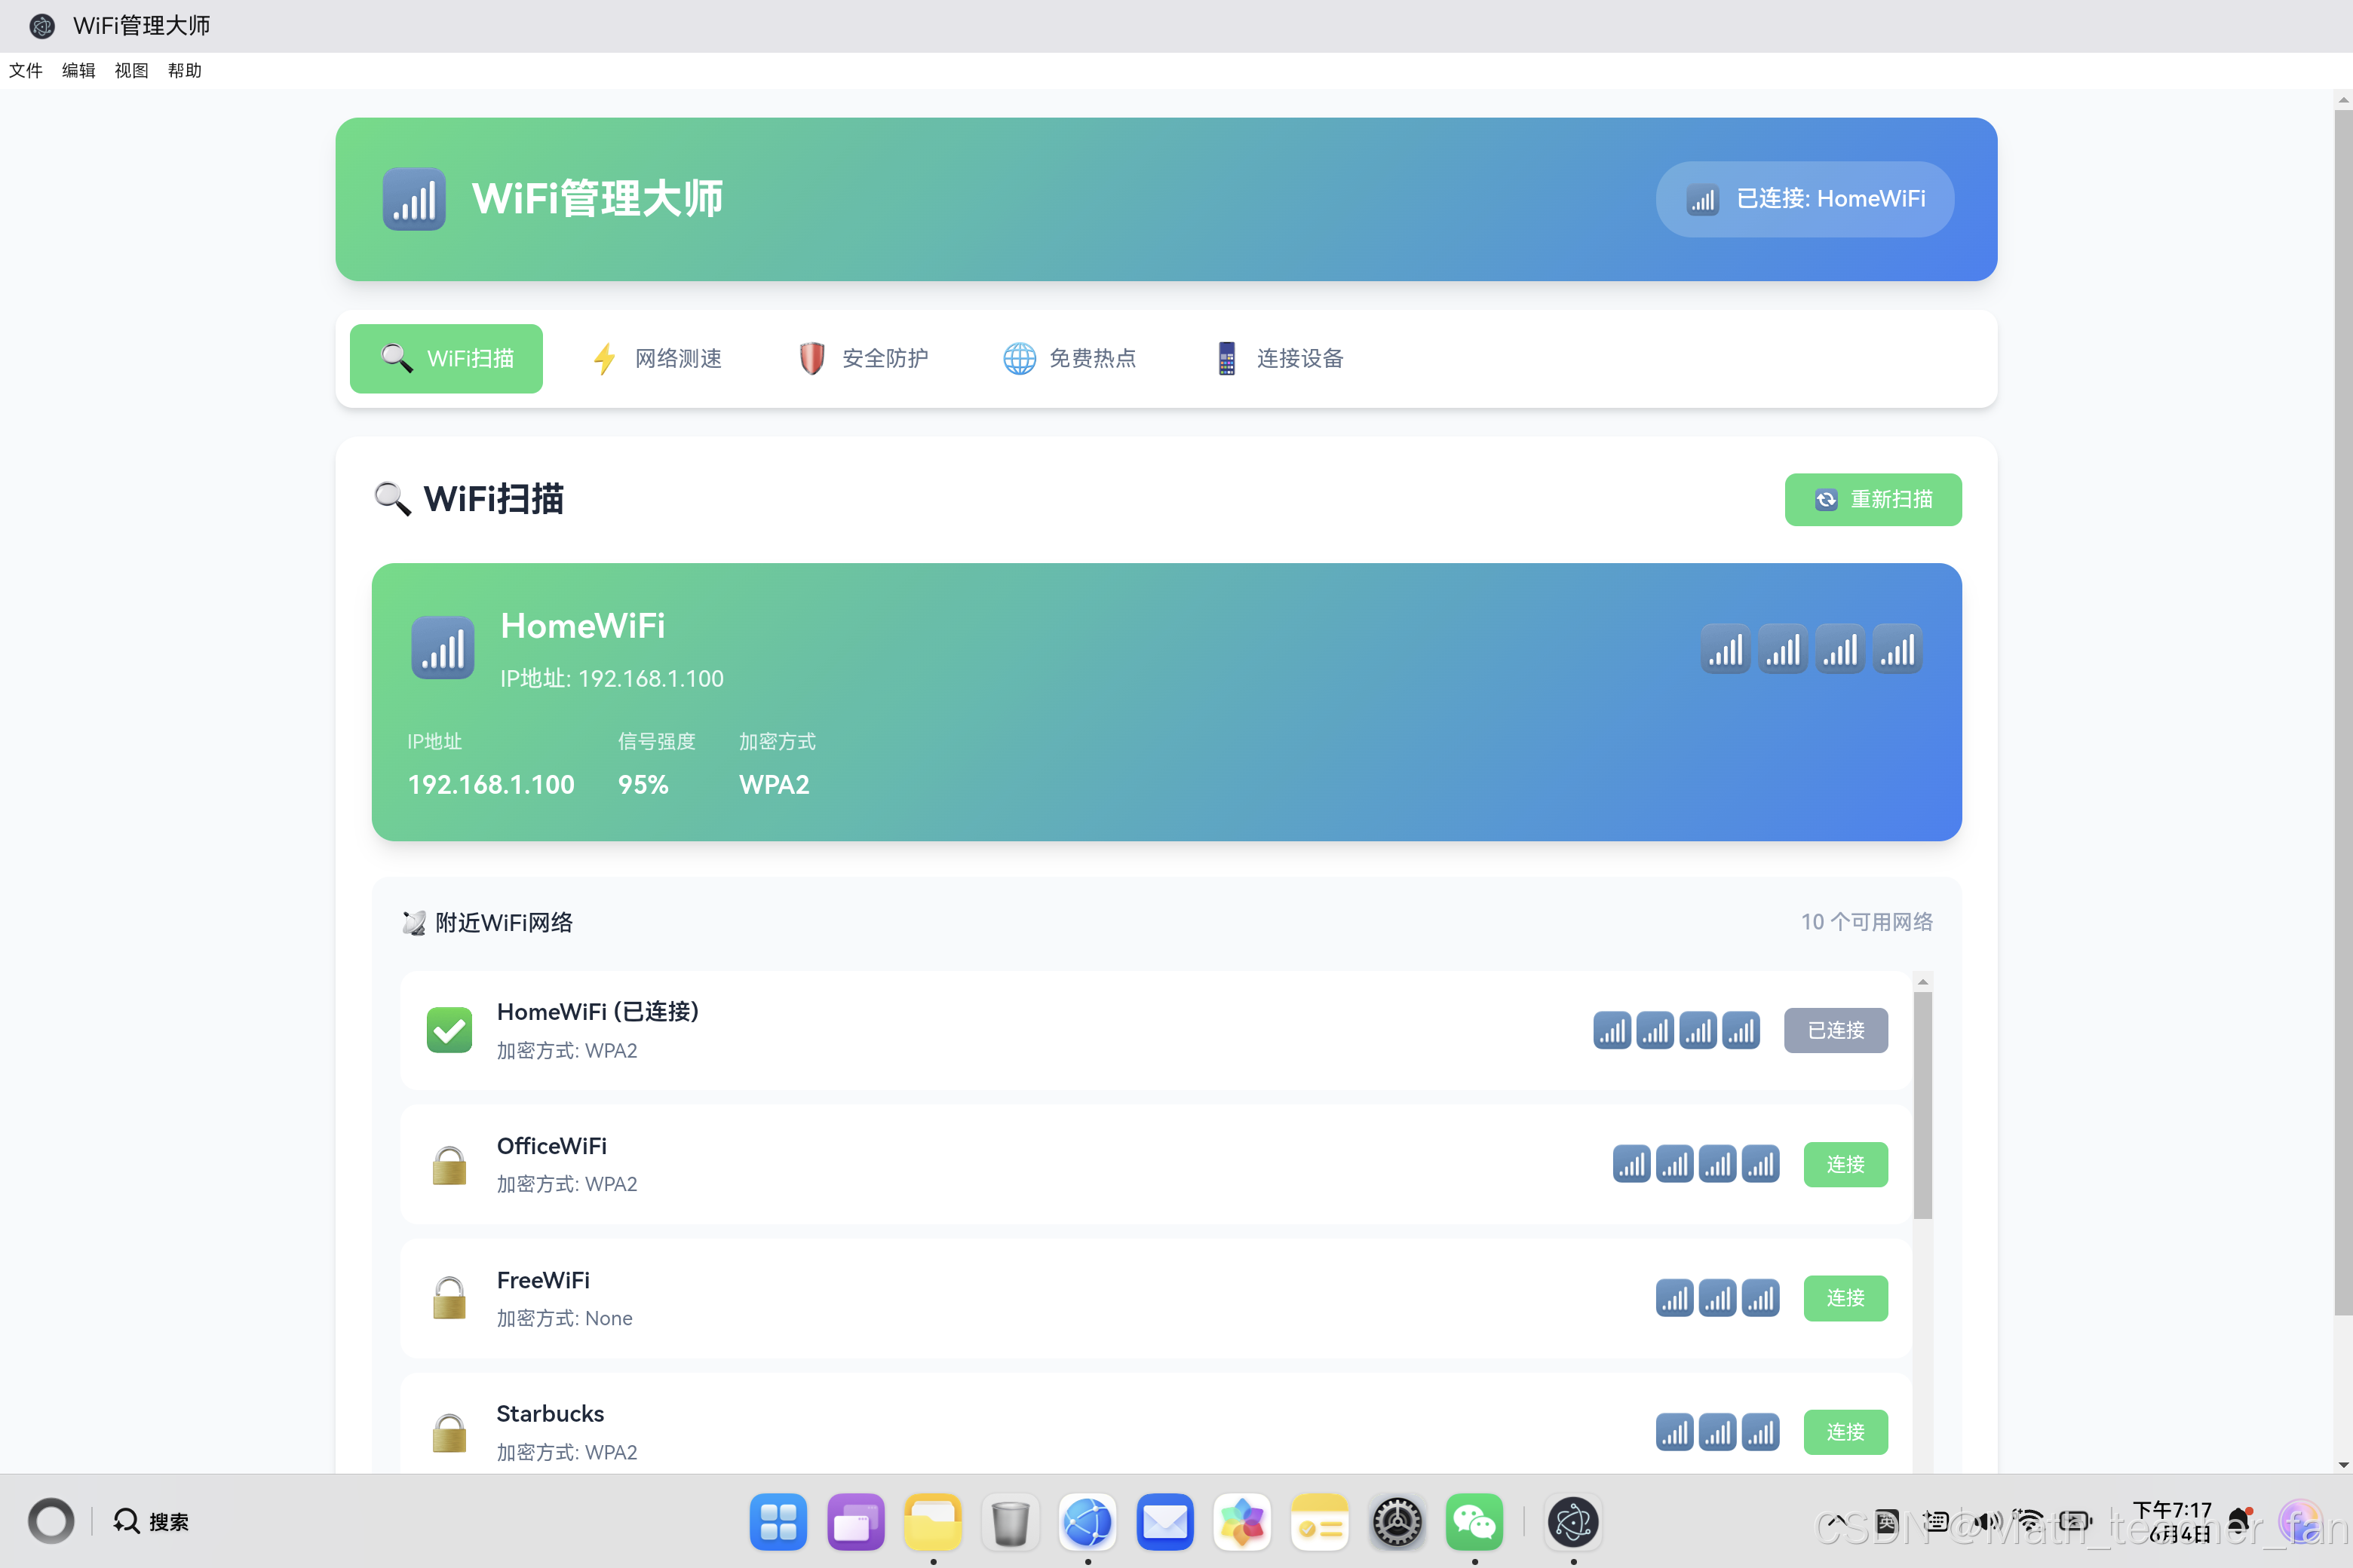This screenshot has height=1568, width=2353.
Task: Click the WiFi管理大师 header signal logo
Action: (414, 199)
